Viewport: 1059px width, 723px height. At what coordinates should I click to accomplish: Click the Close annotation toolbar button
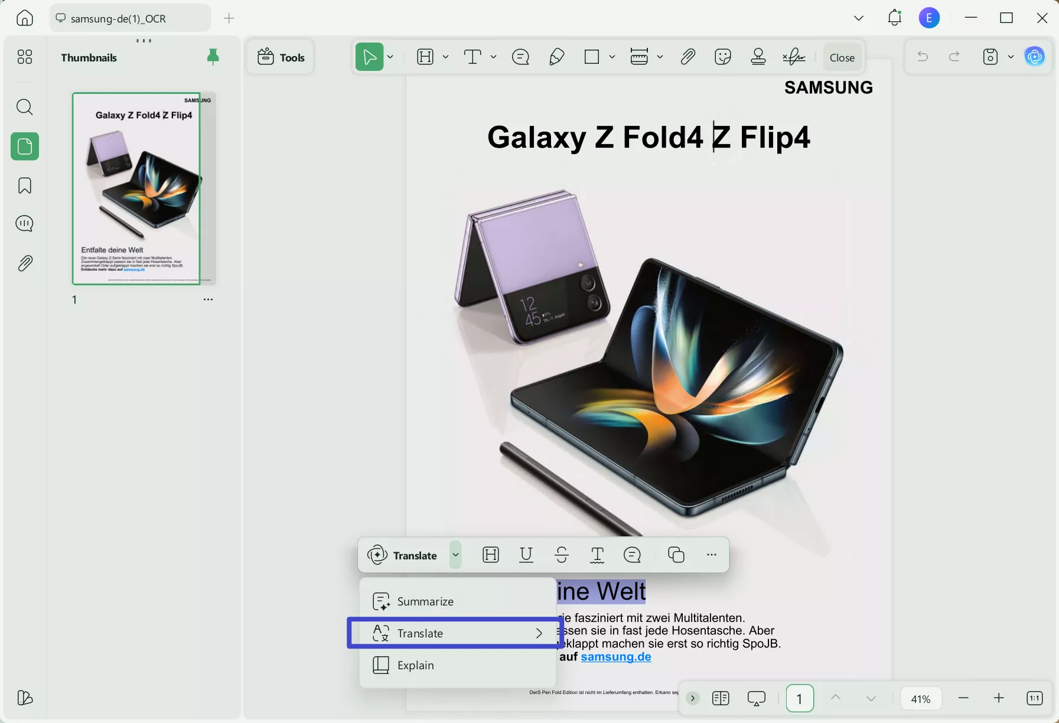pyautogui.click(x=842, y=57)
